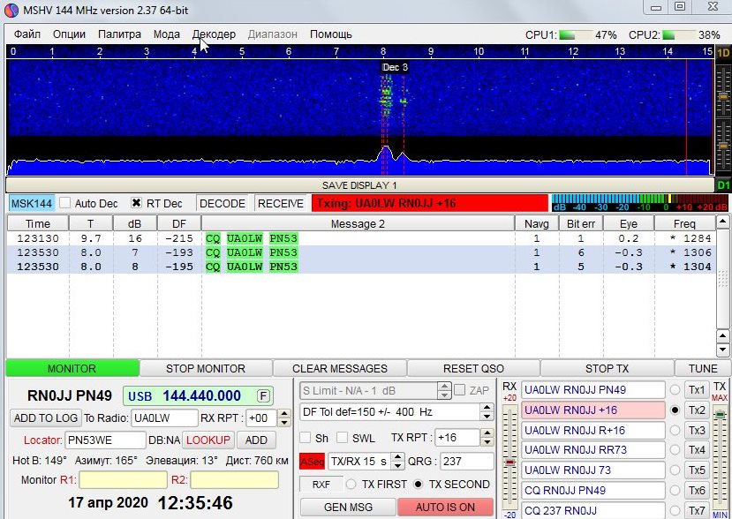
Task: Click the RXF button
Action: click(x=321, y=485)
